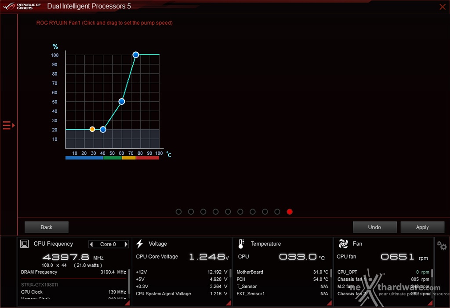The width and height of the screenshot is (450, 308).
Task: Click the DRAM Frequency label
Action: tap(39, 272)
